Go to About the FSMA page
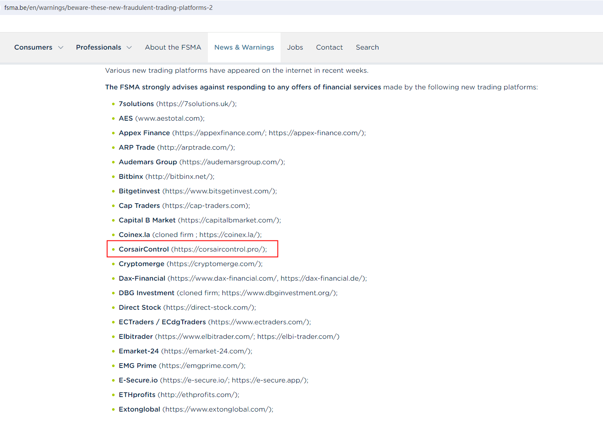Screen dimensions: 603x421 [173, 47]
